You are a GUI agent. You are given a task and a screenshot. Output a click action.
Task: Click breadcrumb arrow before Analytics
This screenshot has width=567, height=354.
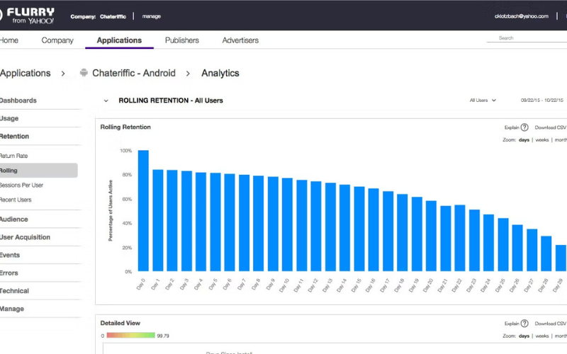click(x=188, y=74)
